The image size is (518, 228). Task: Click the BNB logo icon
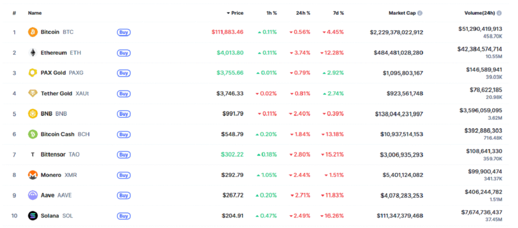click(x=33, y=114)
